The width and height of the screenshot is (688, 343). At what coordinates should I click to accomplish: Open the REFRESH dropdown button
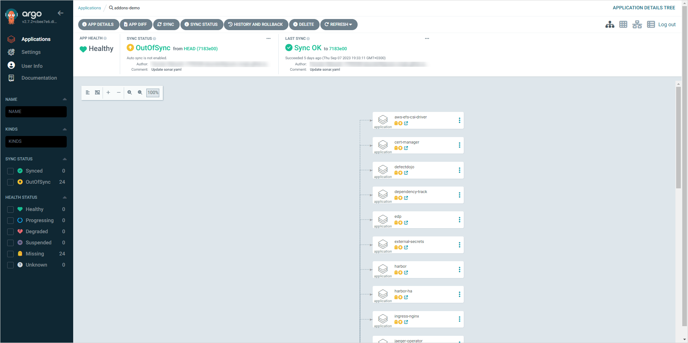coord(339,24)
